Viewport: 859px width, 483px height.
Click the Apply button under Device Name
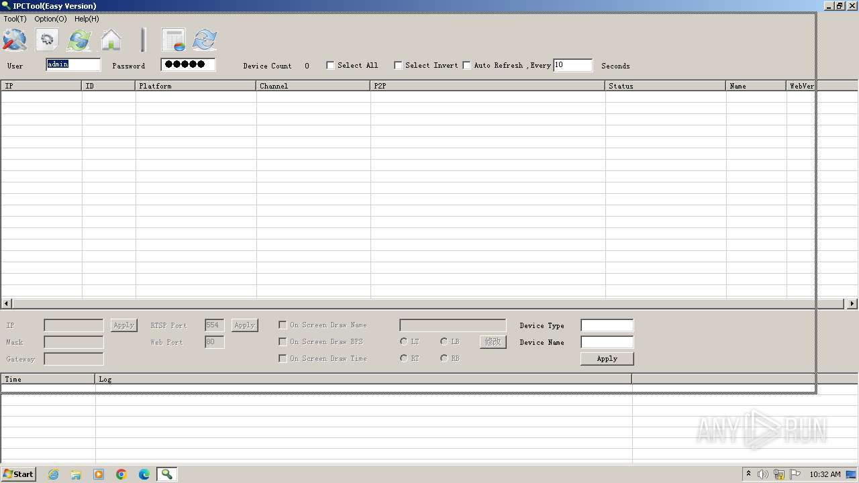click(x=607, y=358)
